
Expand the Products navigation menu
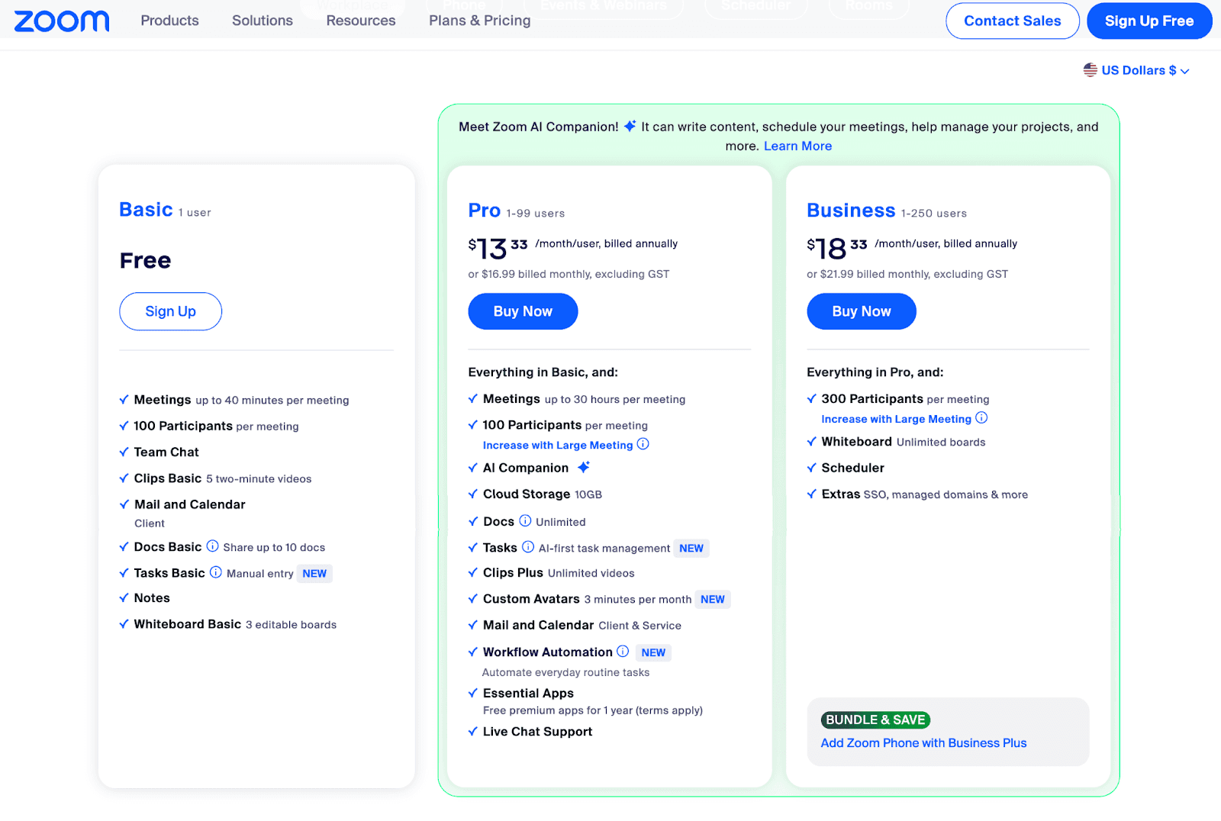click(x=169, y=21)
